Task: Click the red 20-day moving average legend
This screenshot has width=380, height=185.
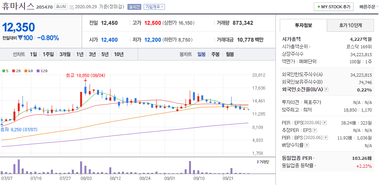Action: tap(16, 71)
